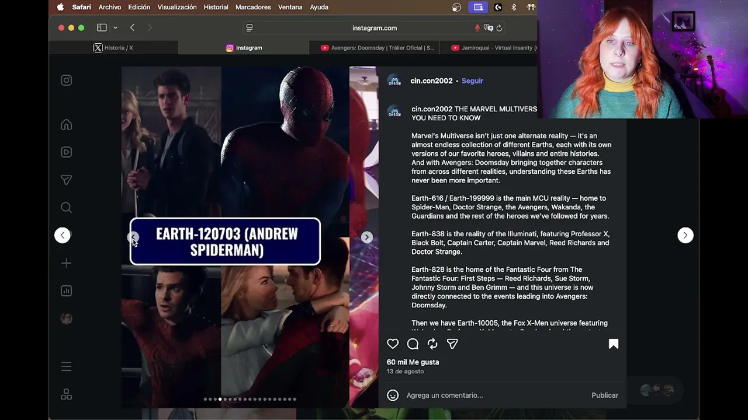Create a new post with plus icon
This screenshot has height=420, width=748.
pyautogui.click(x=66, y=263)
